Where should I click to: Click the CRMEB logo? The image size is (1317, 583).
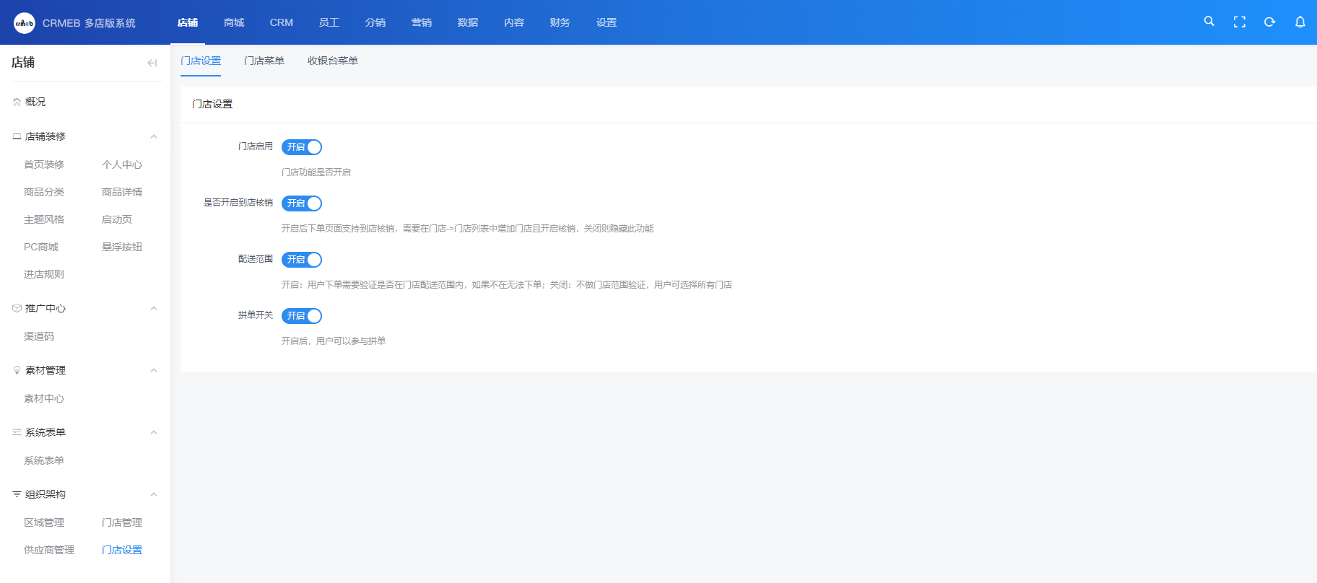coord(25,23)
